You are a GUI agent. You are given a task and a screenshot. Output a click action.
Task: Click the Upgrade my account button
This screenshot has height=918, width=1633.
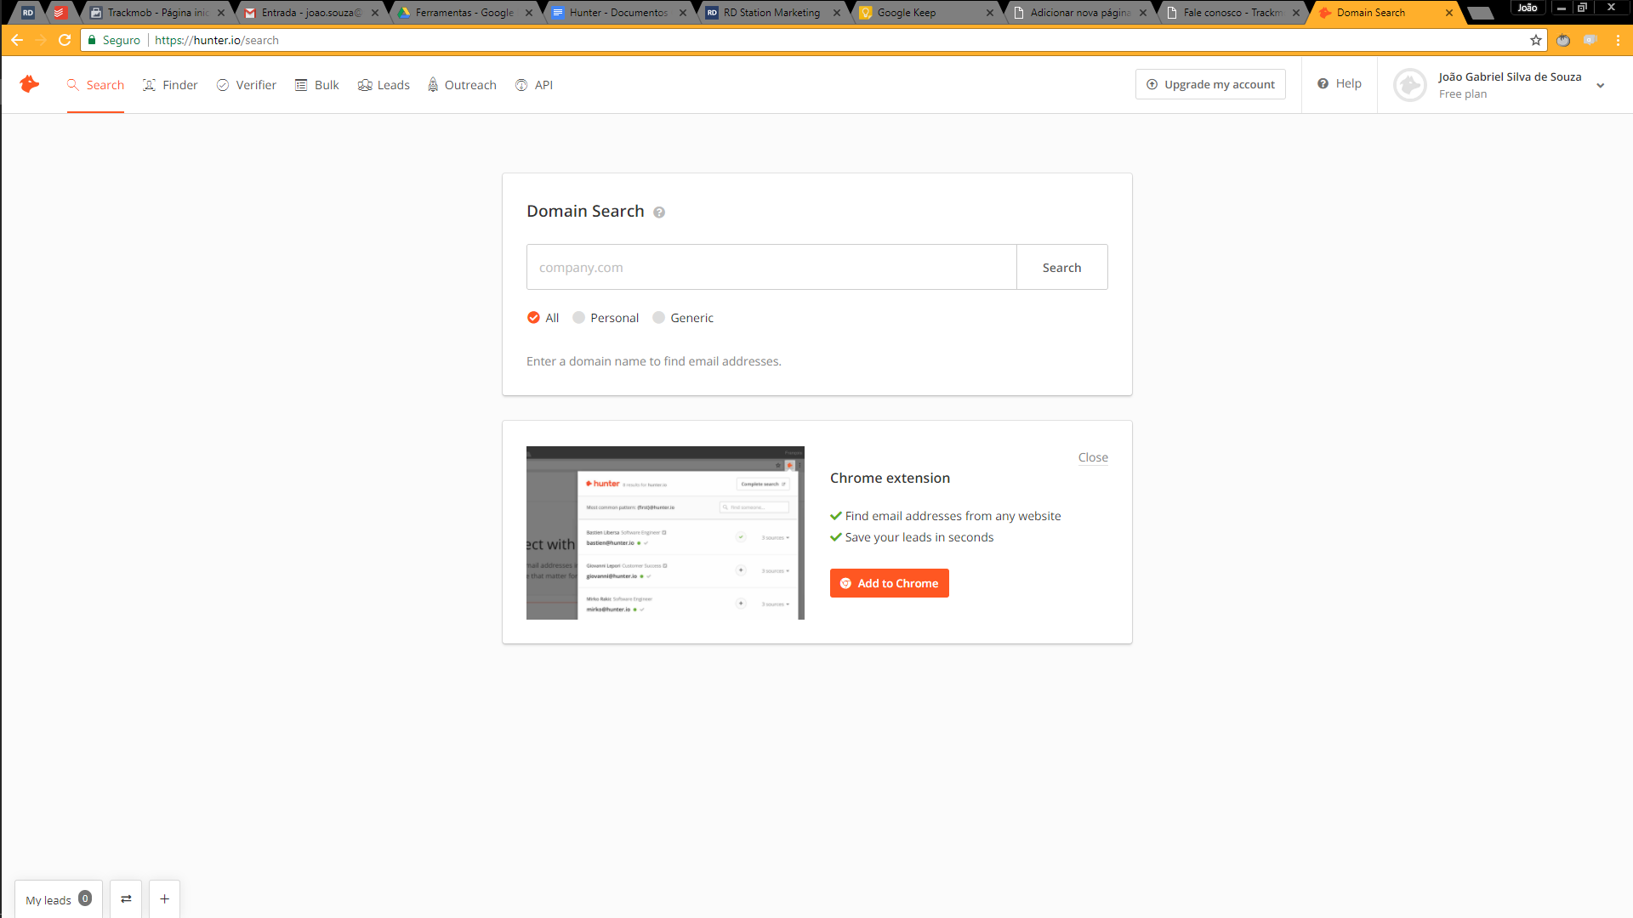1209,84
